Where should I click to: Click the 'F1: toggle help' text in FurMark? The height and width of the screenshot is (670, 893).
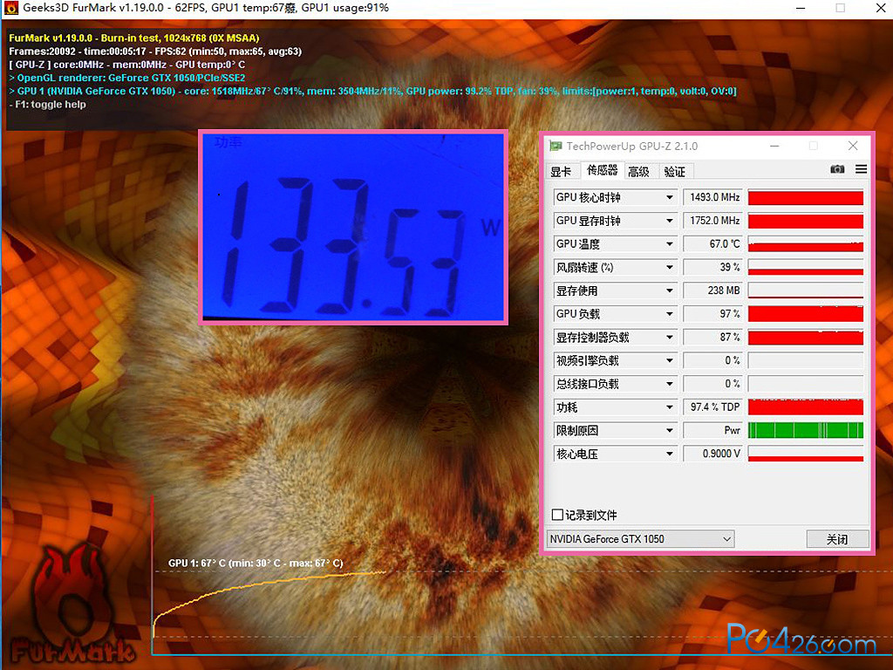point(51,105)
